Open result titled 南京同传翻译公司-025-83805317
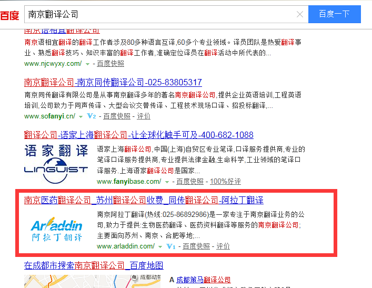Screen dimensions: 372x288 coord(113,82)
